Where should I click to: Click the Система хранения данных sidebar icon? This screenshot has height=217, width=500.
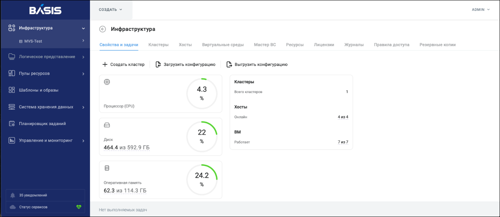click(x=12, y=107)
